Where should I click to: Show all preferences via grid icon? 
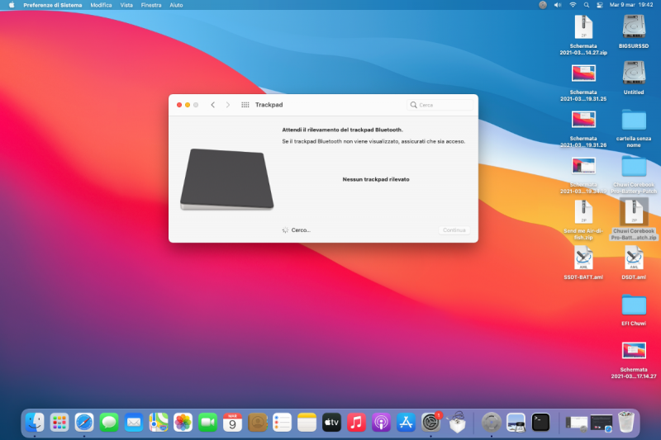[x=245, y=105]
